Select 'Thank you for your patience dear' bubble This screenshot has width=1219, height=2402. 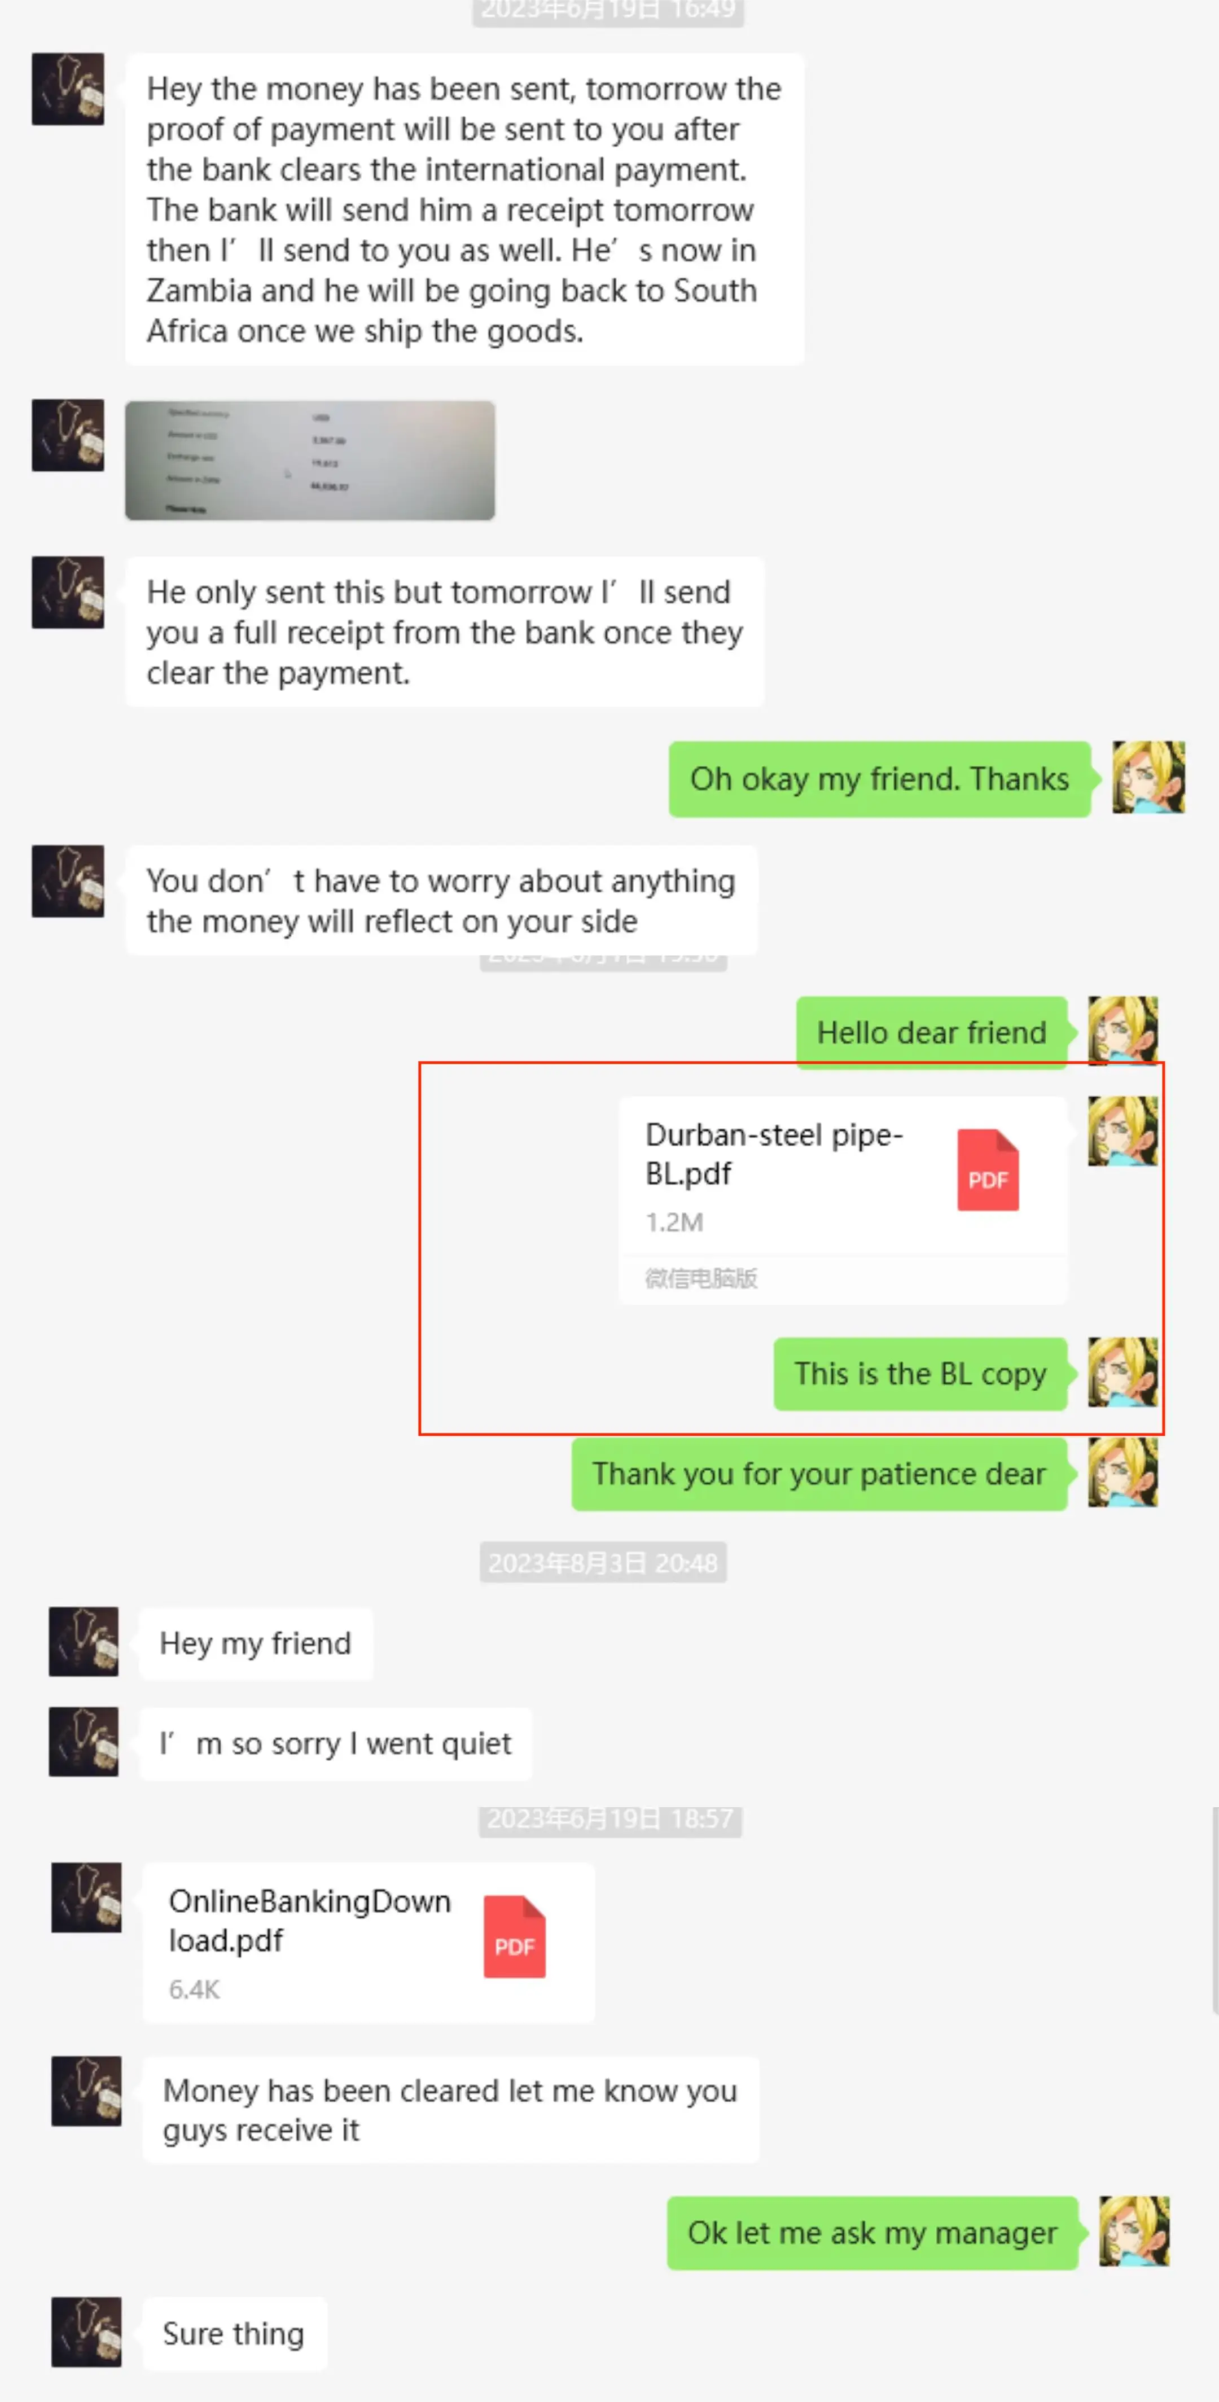click(820, 1474)
